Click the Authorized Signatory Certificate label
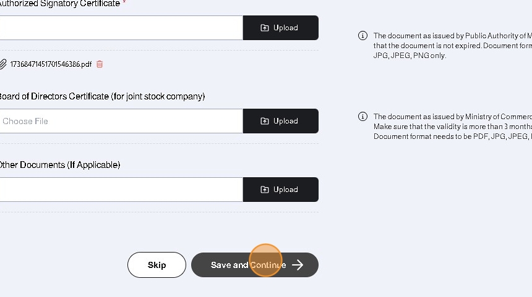This screenshot has width=532, height=297. 60,4
